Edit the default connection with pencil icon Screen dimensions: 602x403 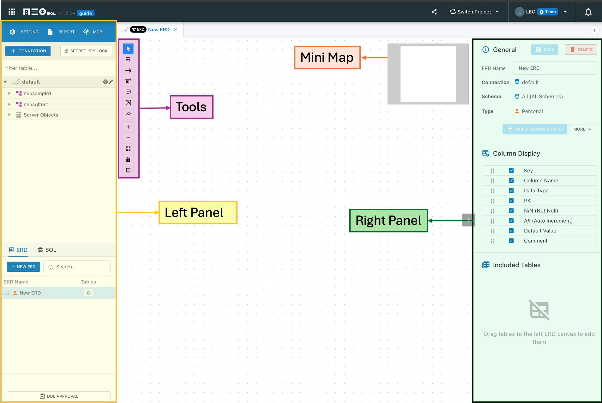pyautogui.click(x=111, y=82)
